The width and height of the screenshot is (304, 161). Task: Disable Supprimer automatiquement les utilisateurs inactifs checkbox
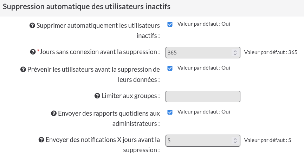click(x=170, y=24)
